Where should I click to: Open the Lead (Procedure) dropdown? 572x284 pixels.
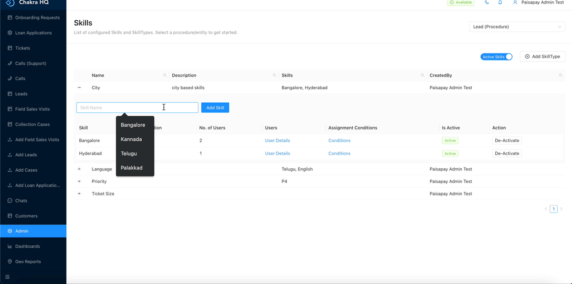[x=517, y=27]
